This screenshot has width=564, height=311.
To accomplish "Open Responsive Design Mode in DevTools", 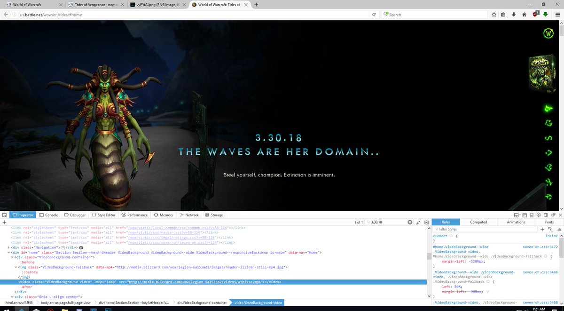I will coord(532,215).
